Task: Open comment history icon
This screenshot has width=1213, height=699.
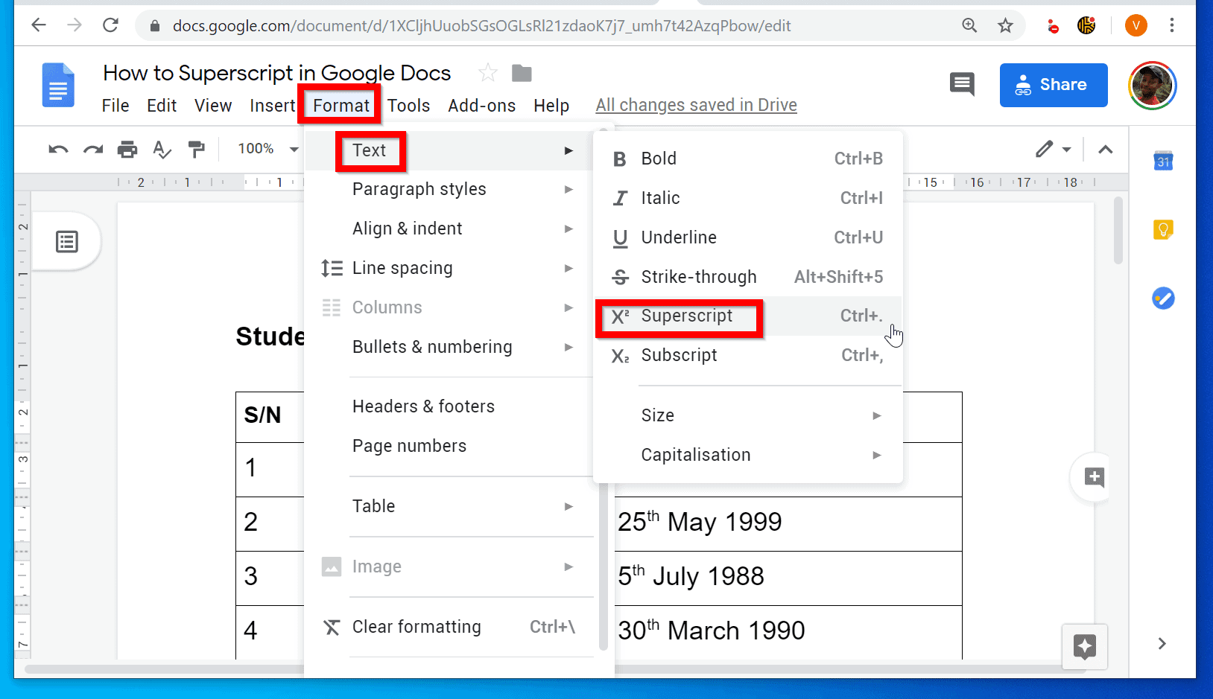Action: 962,84
